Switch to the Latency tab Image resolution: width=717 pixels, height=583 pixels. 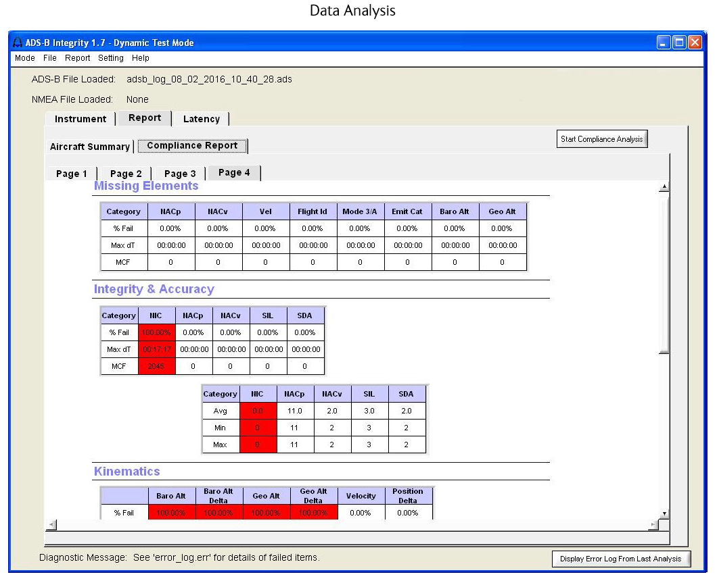click(202, 119)
